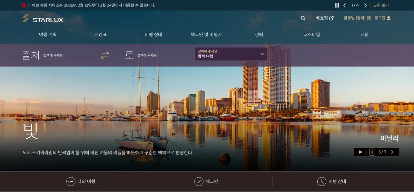Open 글로벌 (영어) language selector
414x192 pixels.
point(357,18)
